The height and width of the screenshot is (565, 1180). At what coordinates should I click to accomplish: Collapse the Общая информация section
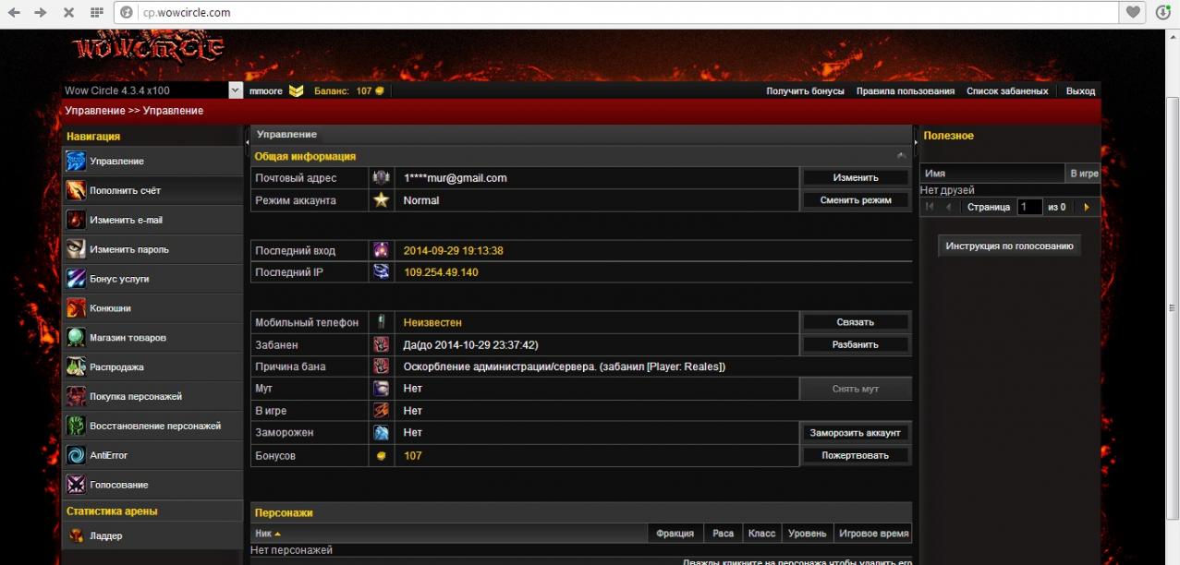901,156
